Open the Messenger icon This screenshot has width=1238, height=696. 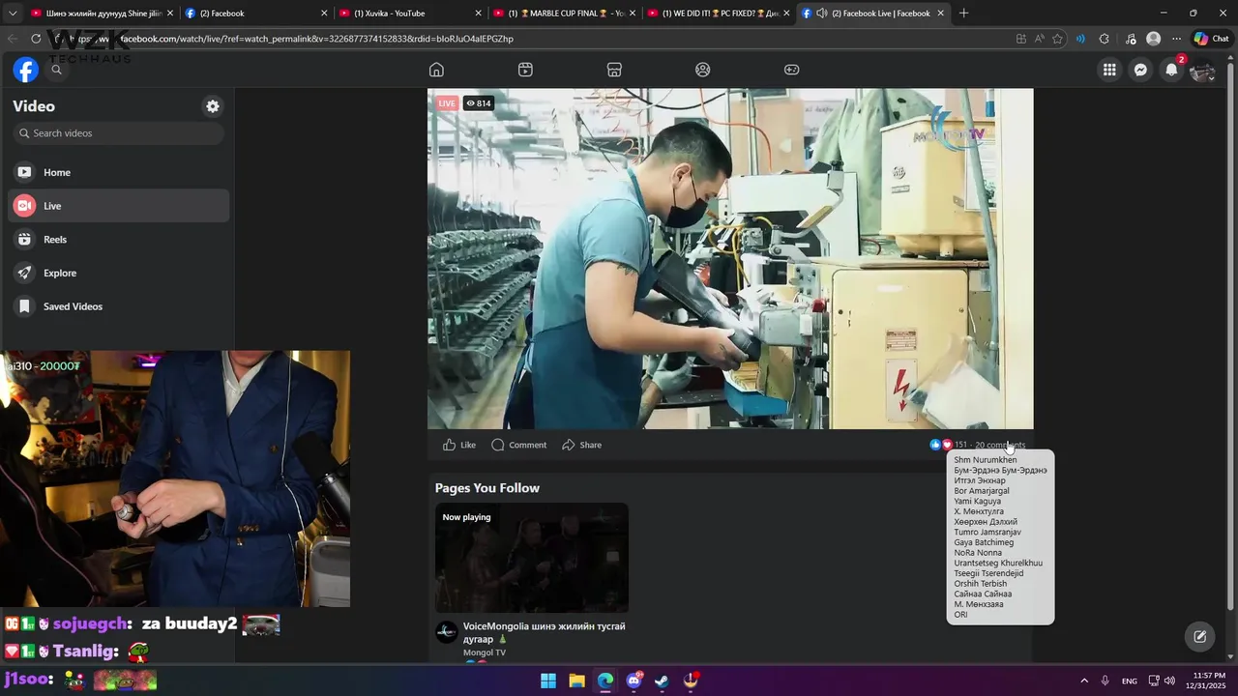(1140, 70)
